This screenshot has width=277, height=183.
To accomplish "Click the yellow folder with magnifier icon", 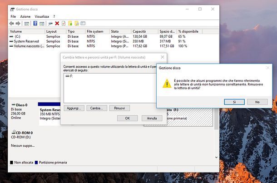I will point(77,23).
